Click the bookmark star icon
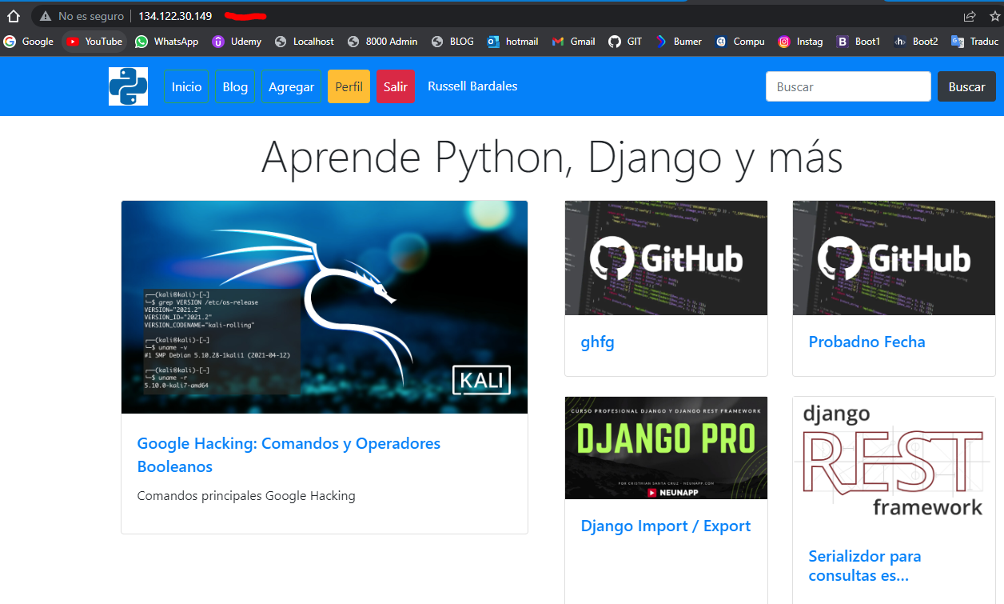Viewport: 1004px width, 604px height. 994,16
